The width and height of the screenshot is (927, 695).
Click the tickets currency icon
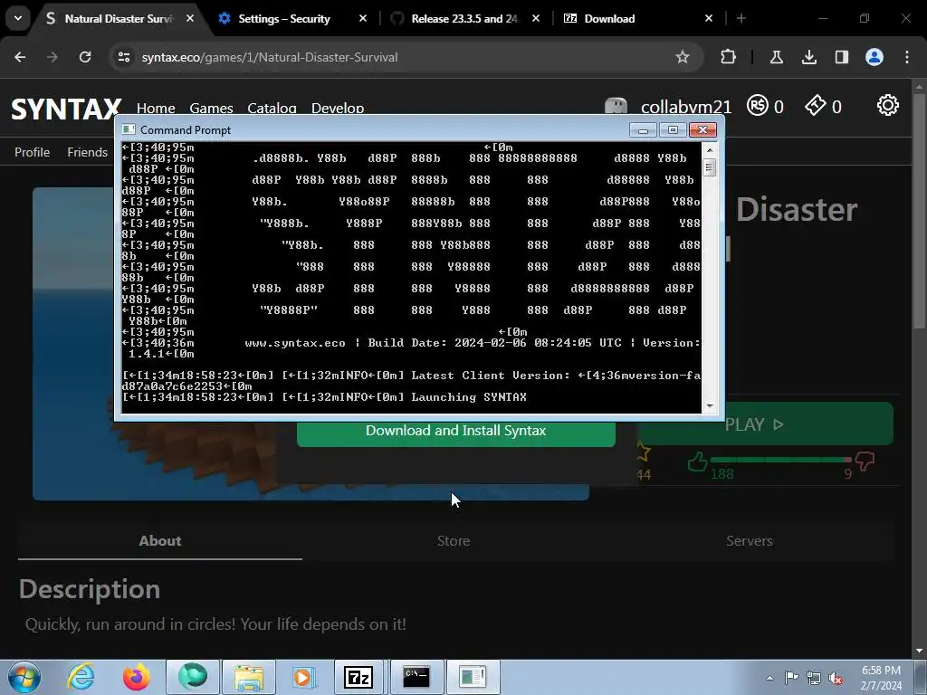[816, 105]
